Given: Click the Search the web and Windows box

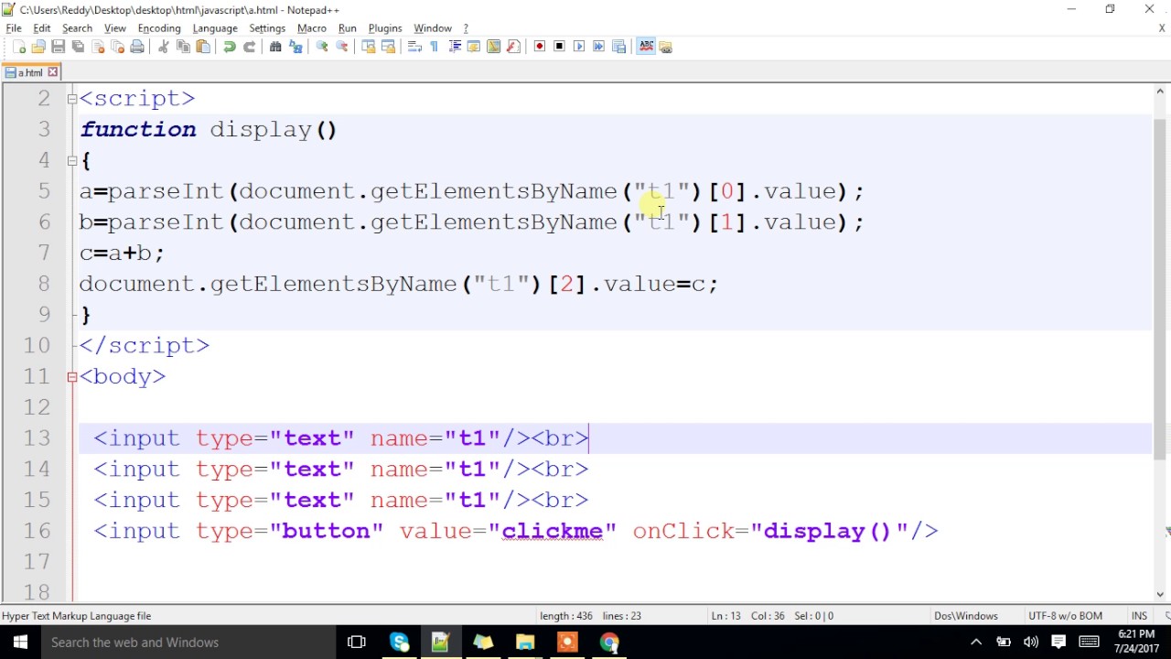Looking at the screenshot, I should point(188,643).
